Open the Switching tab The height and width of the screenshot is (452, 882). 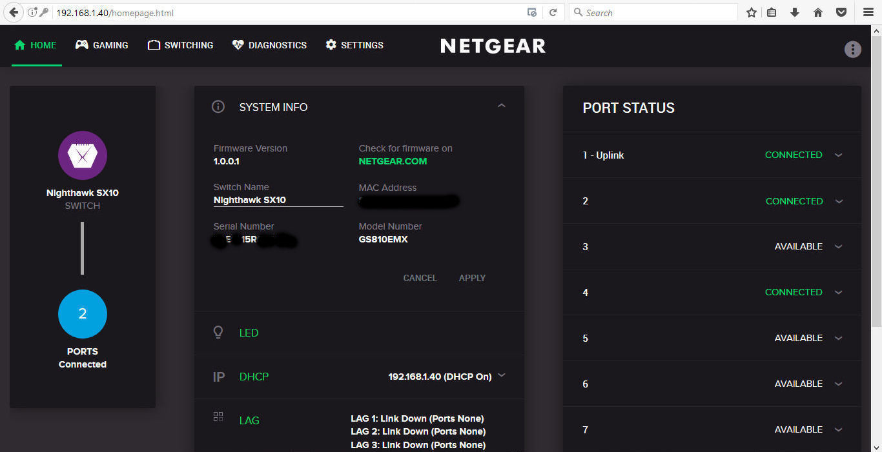pyautogui.click(x=180, y=45)
